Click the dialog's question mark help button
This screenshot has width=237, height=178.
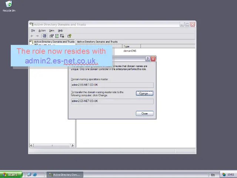click(148, 59)
